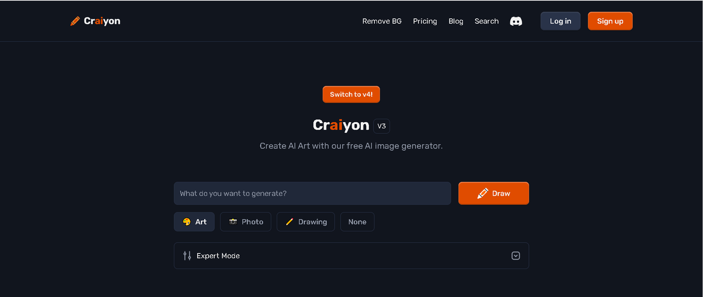Image resolution: width=703 pixels, height=297 pixels.
Task: Focus the 'What do you want to generate?' field
Action: click(x=313, y=193)
